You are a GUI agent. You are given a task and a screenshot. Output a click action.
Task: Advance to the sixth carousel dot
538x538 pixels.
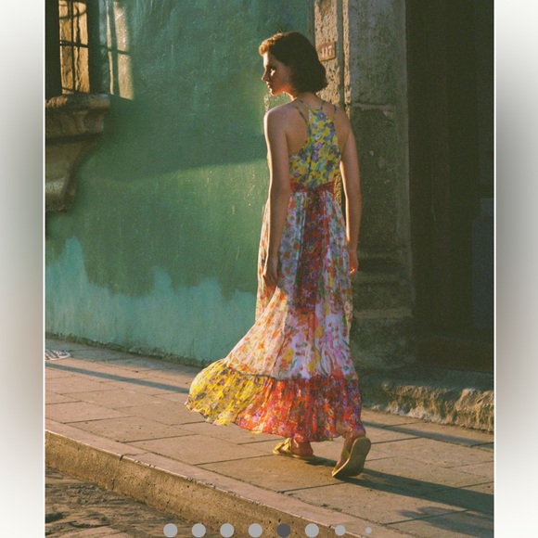point(312,530)
